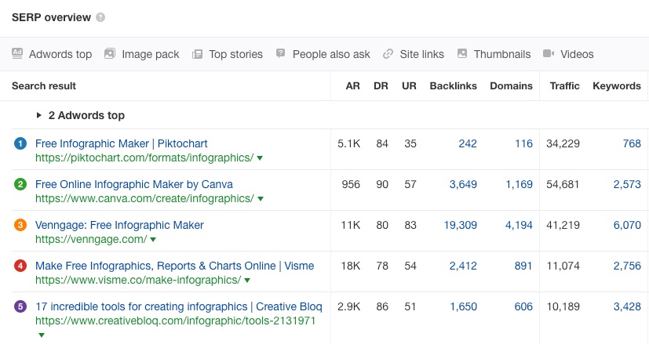Click Creative Bloq keywords value 3,428

pos(627,306)
